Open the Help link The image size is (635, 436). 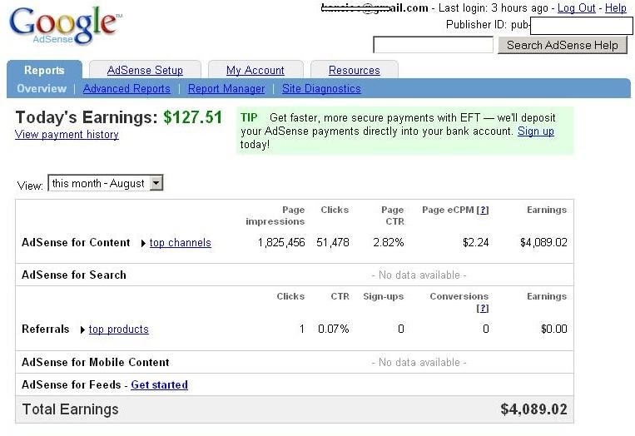pos(616,7)
